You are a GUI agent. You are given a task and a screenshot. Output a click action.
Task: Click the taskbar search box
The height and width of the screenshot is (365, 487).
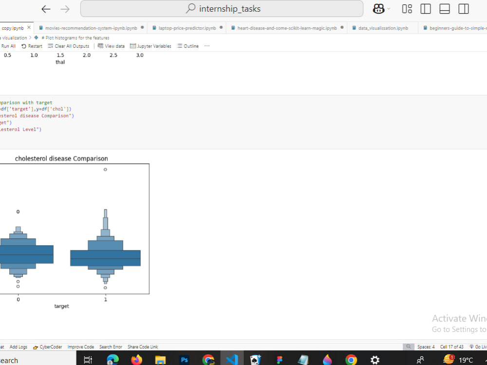(x=37, y=360)
